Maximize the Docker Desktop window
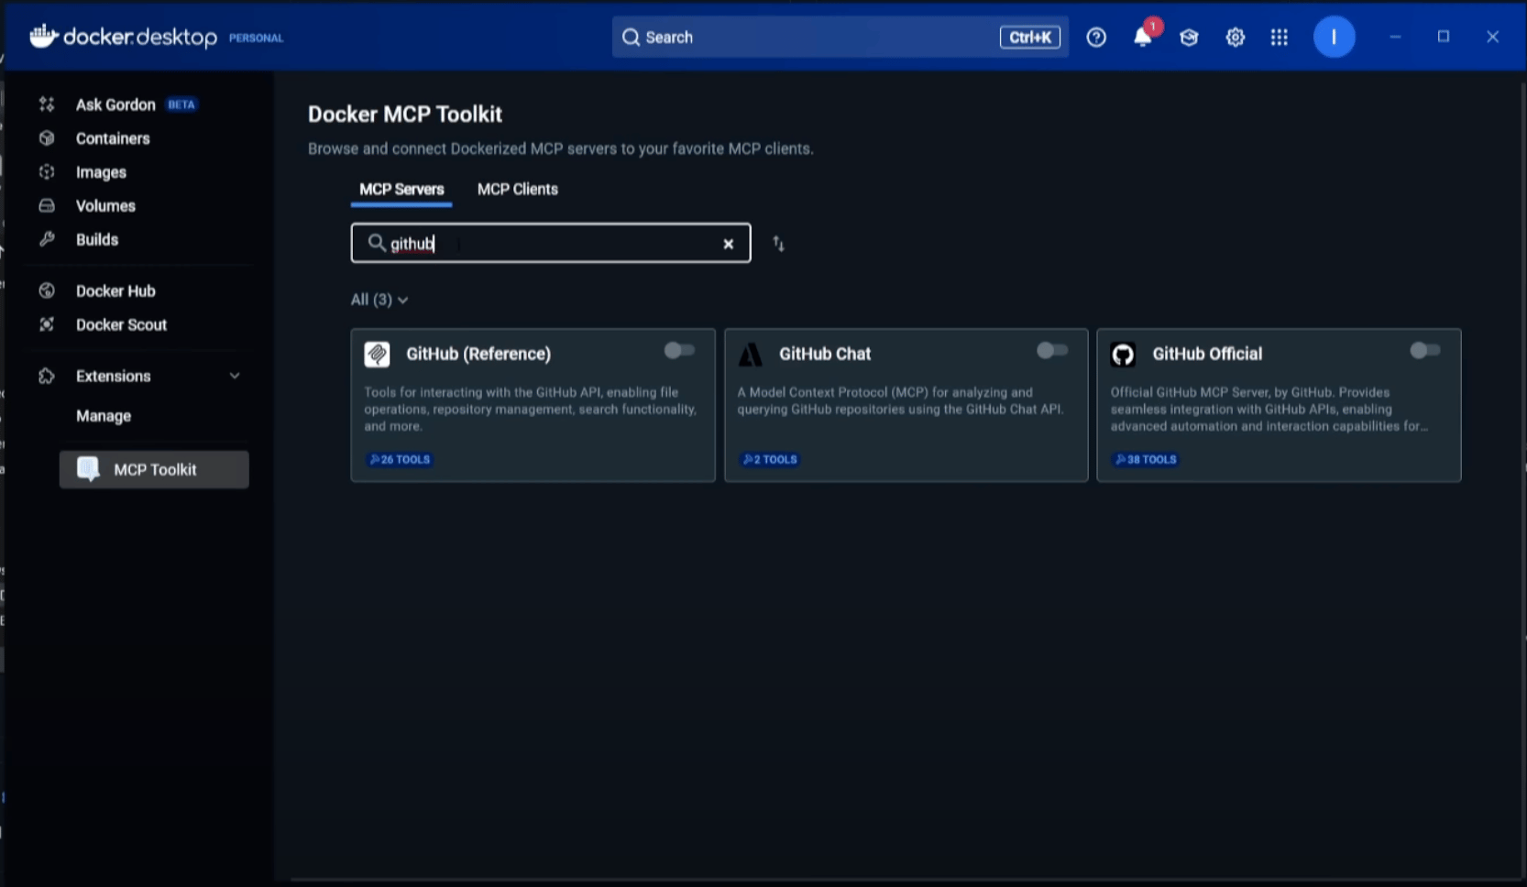Viewport: 1527px width, 887px height. (1444, 38)
